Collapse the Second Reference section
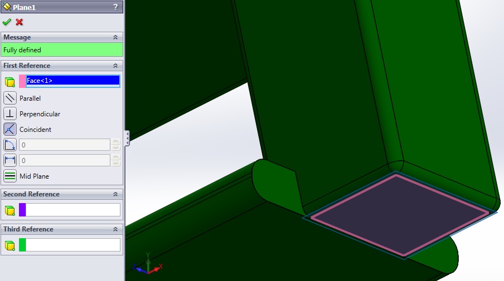The width and height of the screenshot is (504, 281). click(x=115, y=194)
